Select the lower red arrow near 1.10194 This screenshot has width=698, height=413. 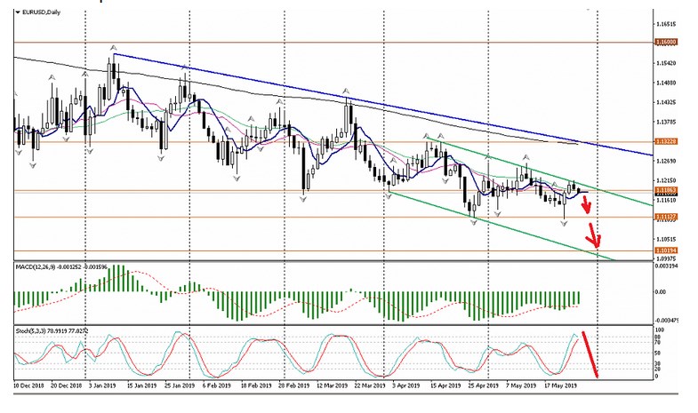pos(595,238)
